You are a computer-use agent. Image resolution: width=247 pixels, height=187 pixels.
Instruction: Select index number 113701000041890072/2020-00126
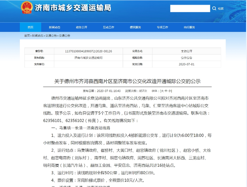[x=89, y=51]
